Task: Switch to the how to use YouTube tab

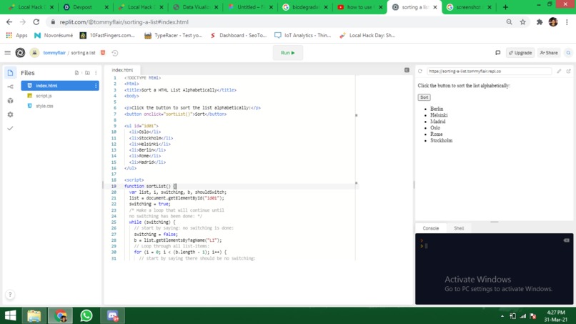Action: pyautogui.click(x=360, y=7)
